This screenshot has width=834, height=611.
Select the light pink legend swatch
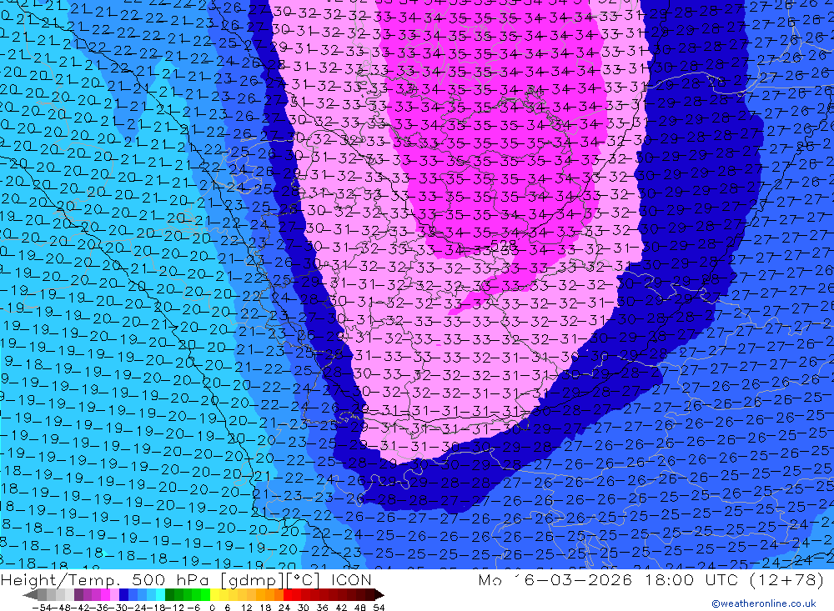tap(114, 595)
